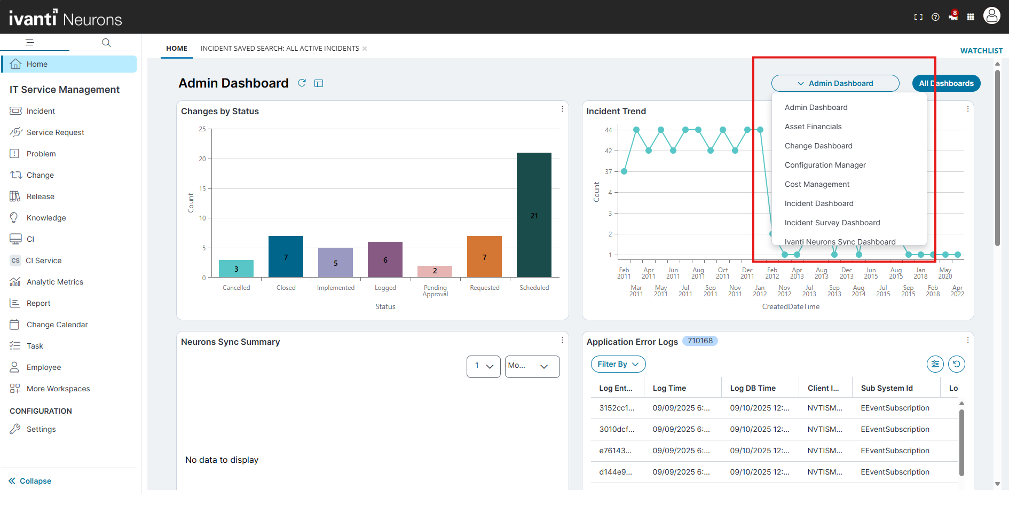Click the layout icon next to dashboard title
1009x505 pixels.
(x=319, y=83)
